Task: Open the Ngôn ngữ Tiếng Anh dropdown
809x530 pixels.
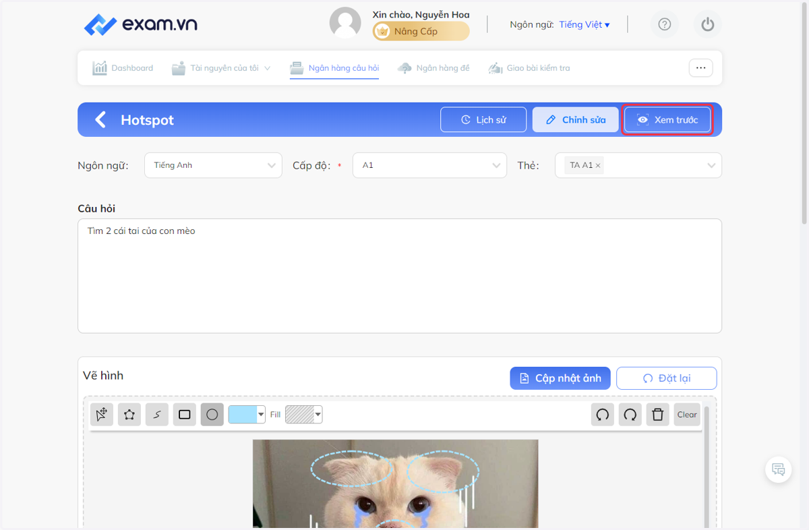Action: pyautogui.click(x=213, y=165)
